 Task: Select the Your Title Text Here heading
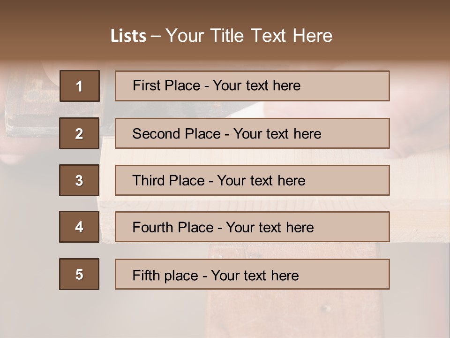(x=249, y=36)
